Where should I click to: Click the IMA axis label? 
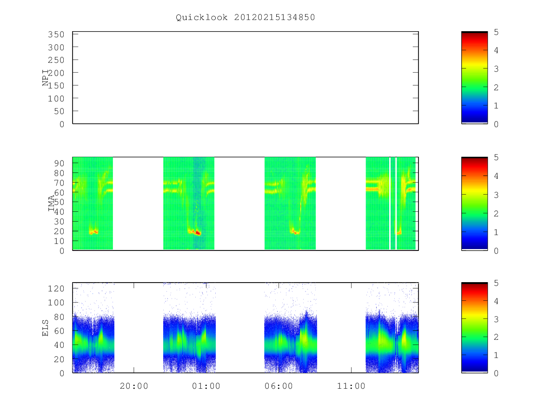pyautogui.click(x=51, y=204)
